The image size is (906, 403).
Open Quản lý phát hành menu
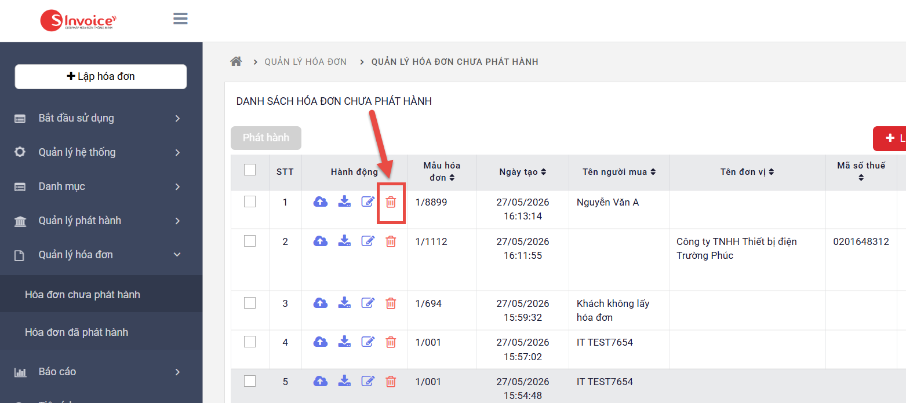pyautogui.click(x=101, y=221)
